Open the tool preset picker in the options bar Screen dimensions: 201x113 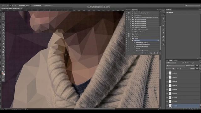click(3, 6)
